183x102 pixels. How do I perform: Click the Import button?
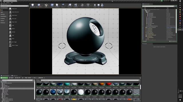pos(11,78)
